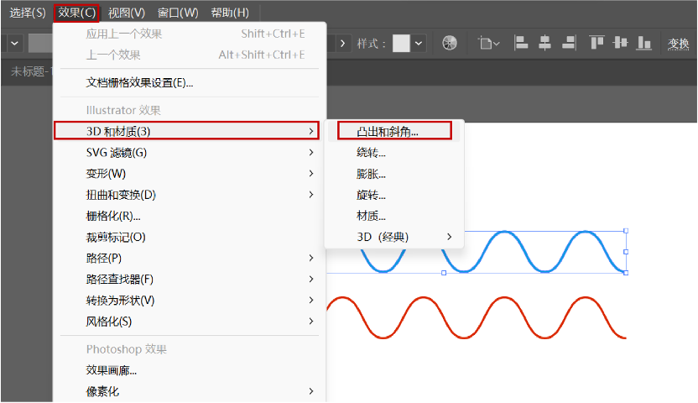Open the 变换 panel link

click(679, 44)
